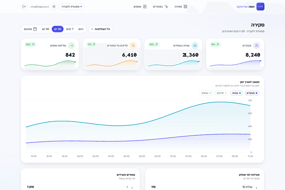
Task: Toggle the sun theme icon
Action: [54, 7]
